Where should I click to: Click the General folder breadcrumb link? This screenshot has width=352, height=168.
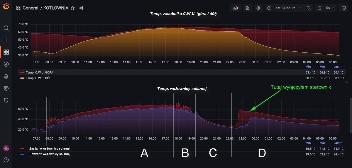point(31,8)
